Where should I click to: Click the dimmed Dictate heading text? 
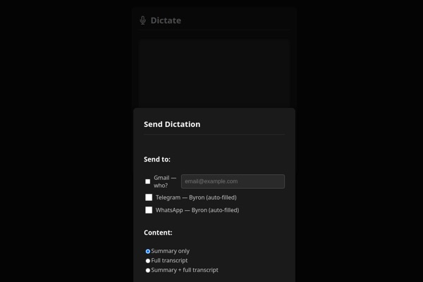tap(166, 20)
